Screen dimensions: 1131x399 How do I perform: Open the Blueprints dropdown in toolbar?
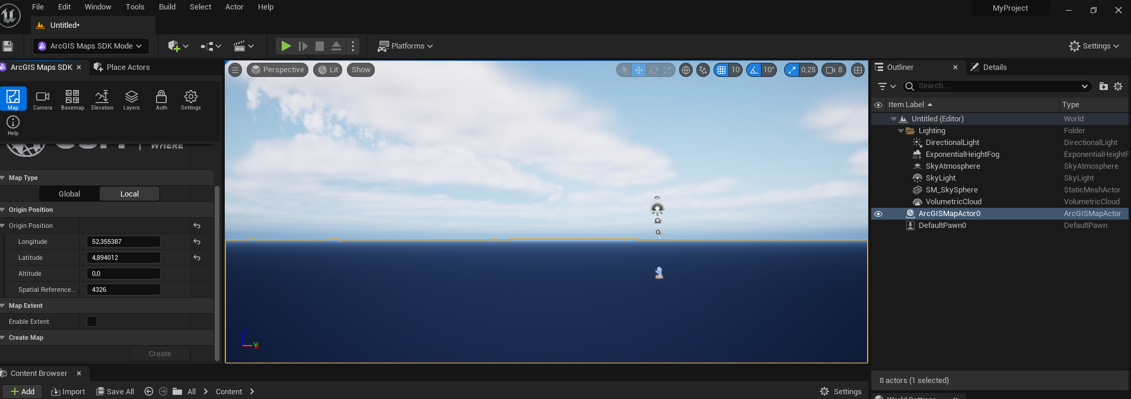pos(211,46)
